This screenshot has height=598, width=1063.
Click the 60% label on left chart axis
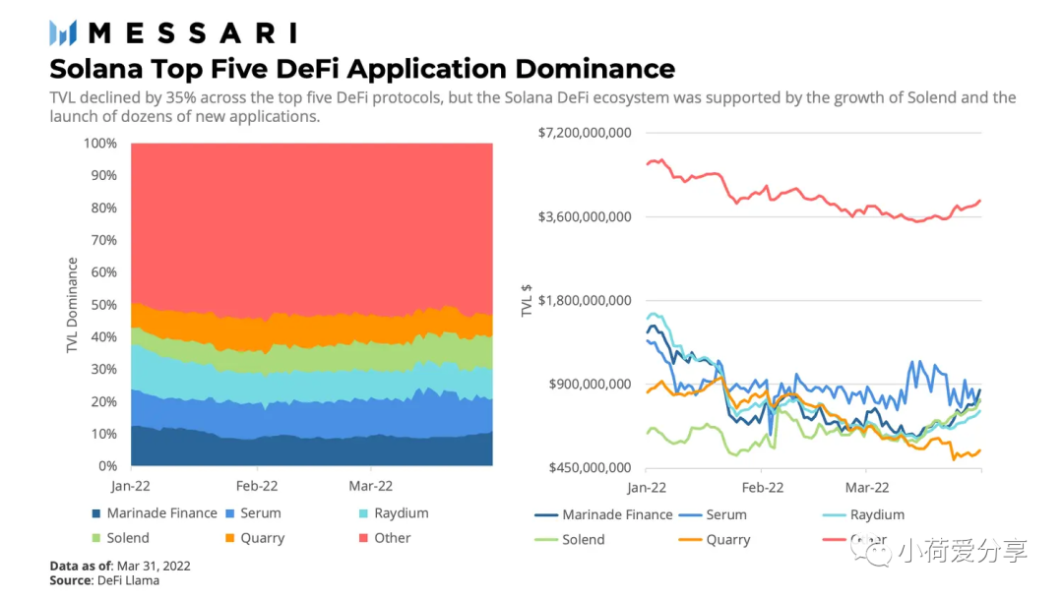point(103,272)
